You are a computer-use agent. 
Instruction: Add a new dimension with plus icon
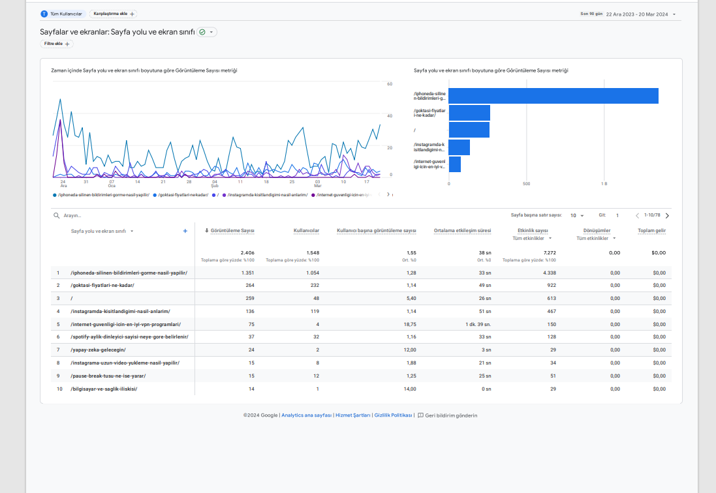click(185, 231)
